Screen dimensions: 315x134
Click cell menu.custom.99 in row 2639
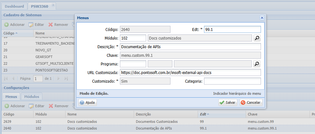[261, 122]
